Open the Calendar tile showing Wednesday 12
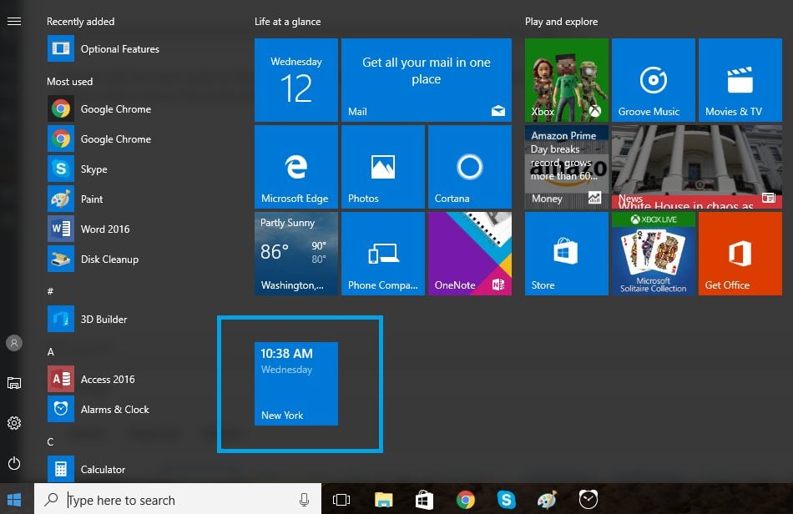 296,80
